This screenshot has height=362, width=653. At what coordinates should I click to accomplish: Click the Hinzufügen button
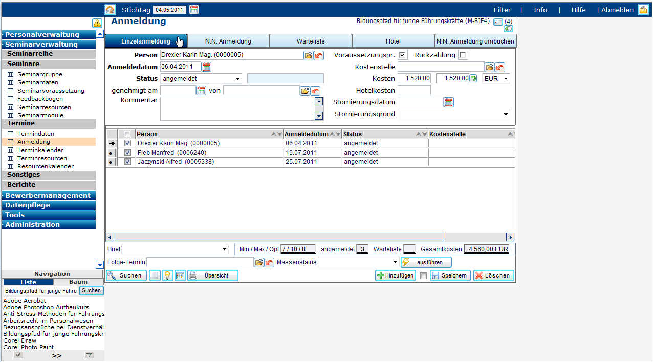click(395, 275)
